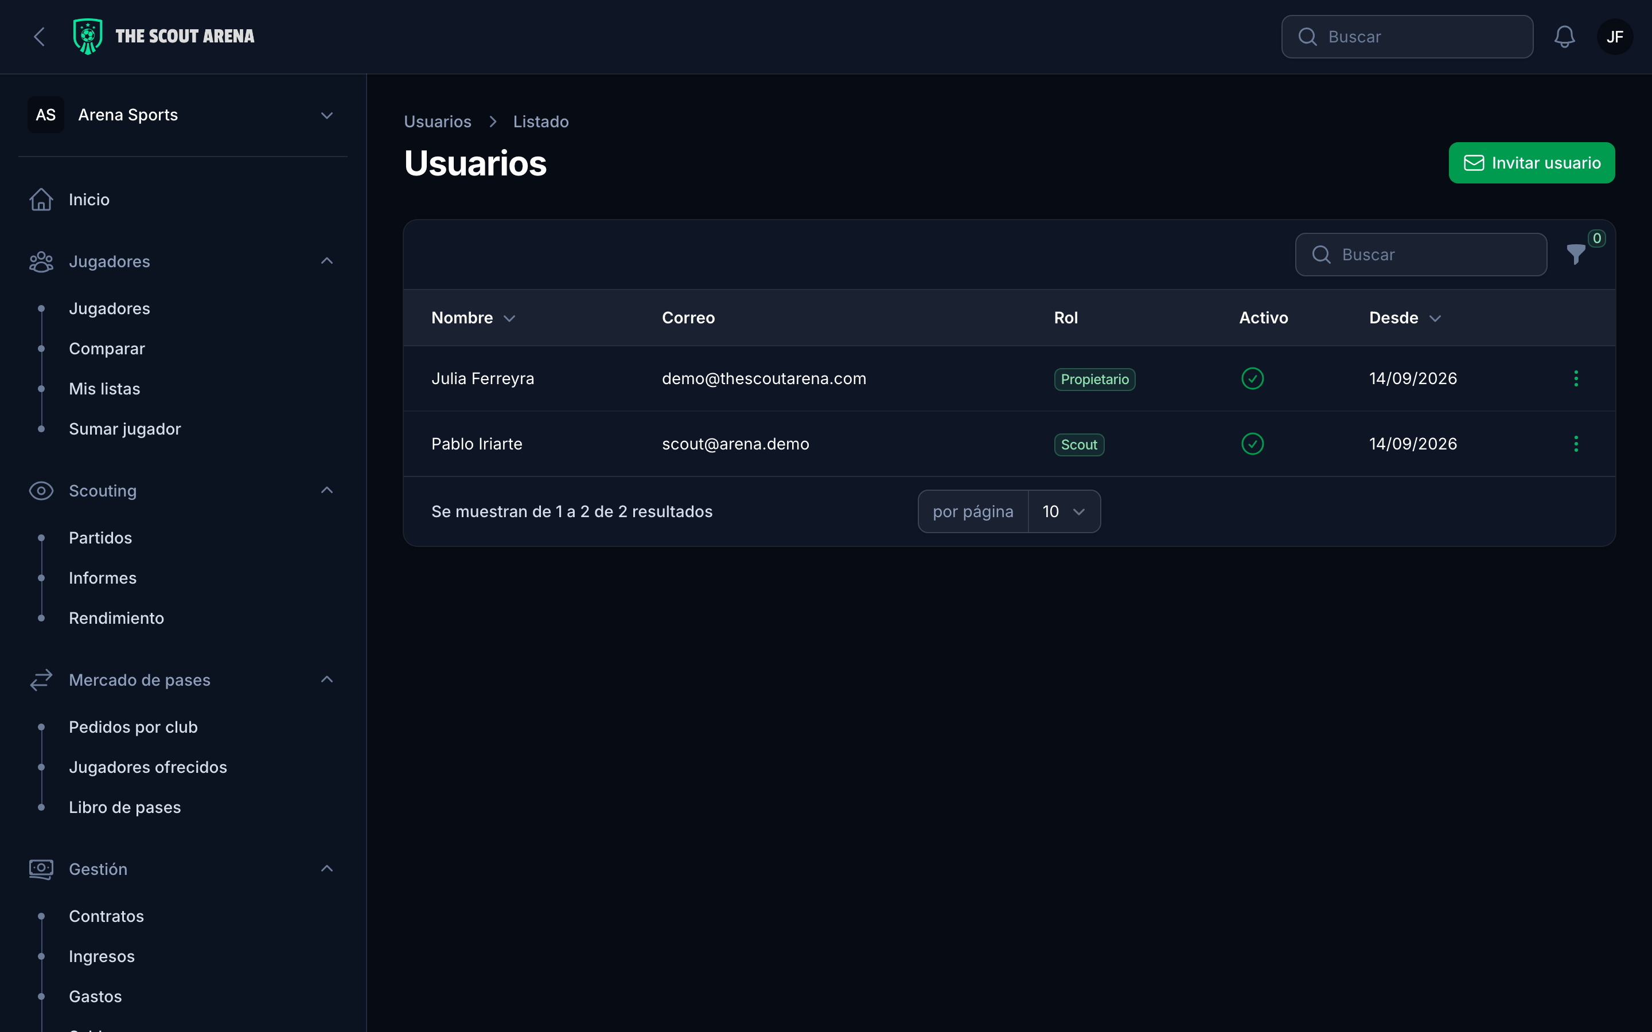Screen dimensions: 1652x1032
Task: Open Comparar in the sidebar
Action: click(x=107, y=349)
